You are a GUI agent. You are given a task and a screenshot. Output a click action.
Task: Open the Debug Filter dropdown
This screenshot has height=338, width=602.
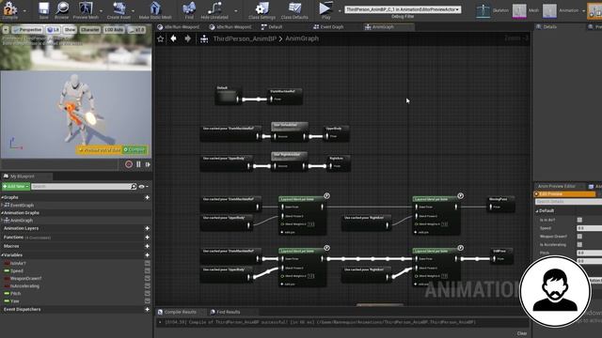403,9
